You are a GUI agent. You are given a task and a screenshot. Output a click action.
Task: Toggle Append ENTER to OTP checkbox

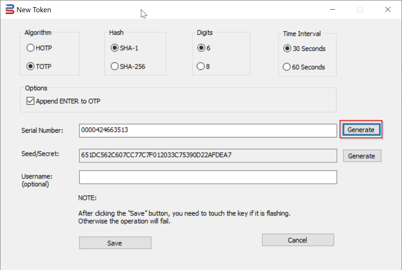click(x=31, y=101)
